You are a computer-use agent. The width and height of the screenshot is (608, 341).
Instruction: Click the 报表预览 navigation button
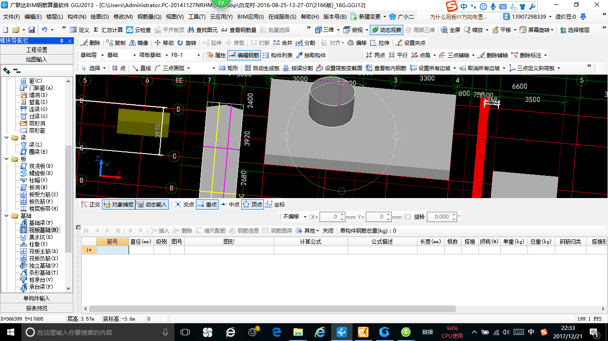coord(36,308)
